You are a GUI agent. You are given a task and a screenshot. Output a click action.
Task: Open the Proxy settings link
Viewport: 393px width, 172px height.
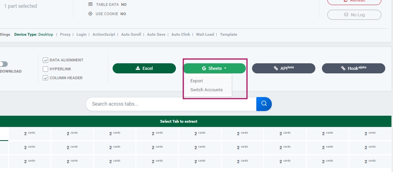(x=65, y=35)
